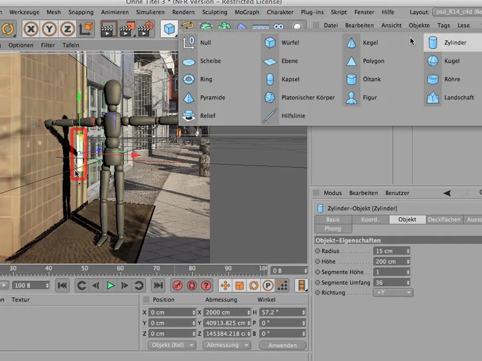Open the Phong tab
The image size is (482, 361).
click(x=333, y=229)
